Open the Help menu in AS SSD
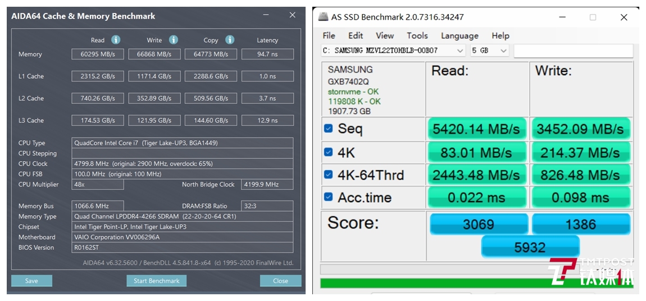This screenshot has width=646, height=301. (501, 36)
